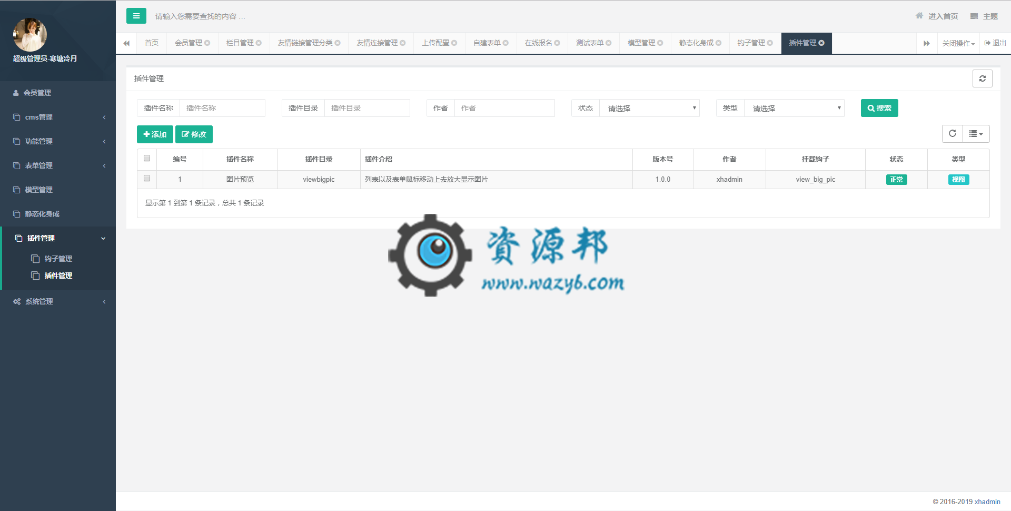Tick the checkbox for the 图片预览 row
Screen dimensions: 1011x511
(x=147, y=178)
